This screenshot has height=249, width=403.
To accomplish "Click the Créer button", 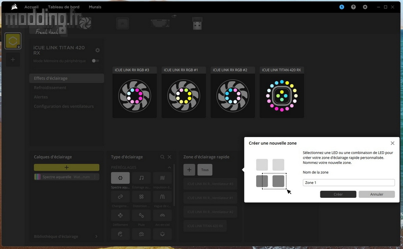I will pyautogui.click(x=338, y=194).
